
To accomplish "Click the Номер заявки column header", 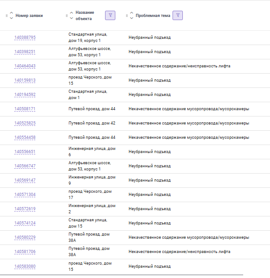I will coord(29,16).
